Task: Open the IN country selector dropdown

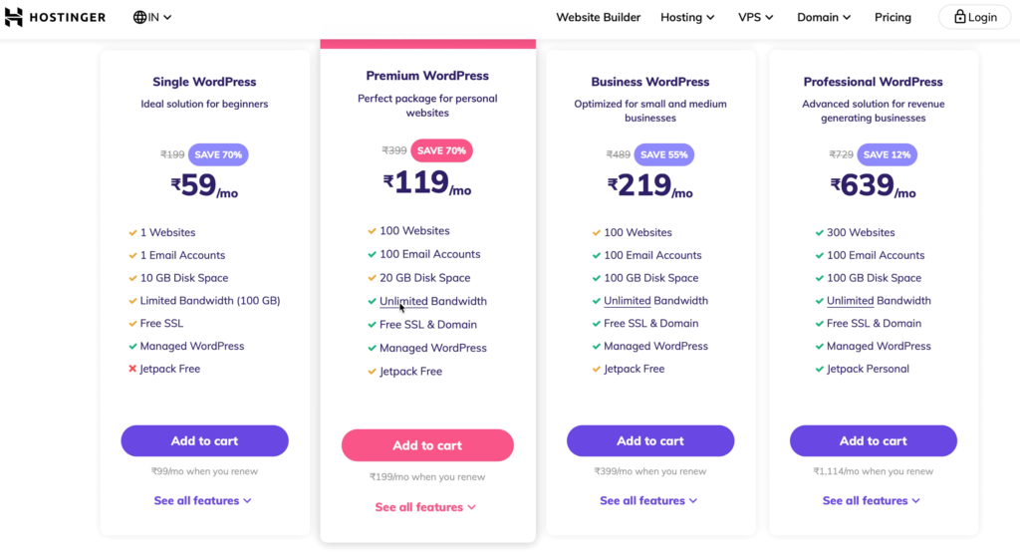Action: click(x=152, y=18)
